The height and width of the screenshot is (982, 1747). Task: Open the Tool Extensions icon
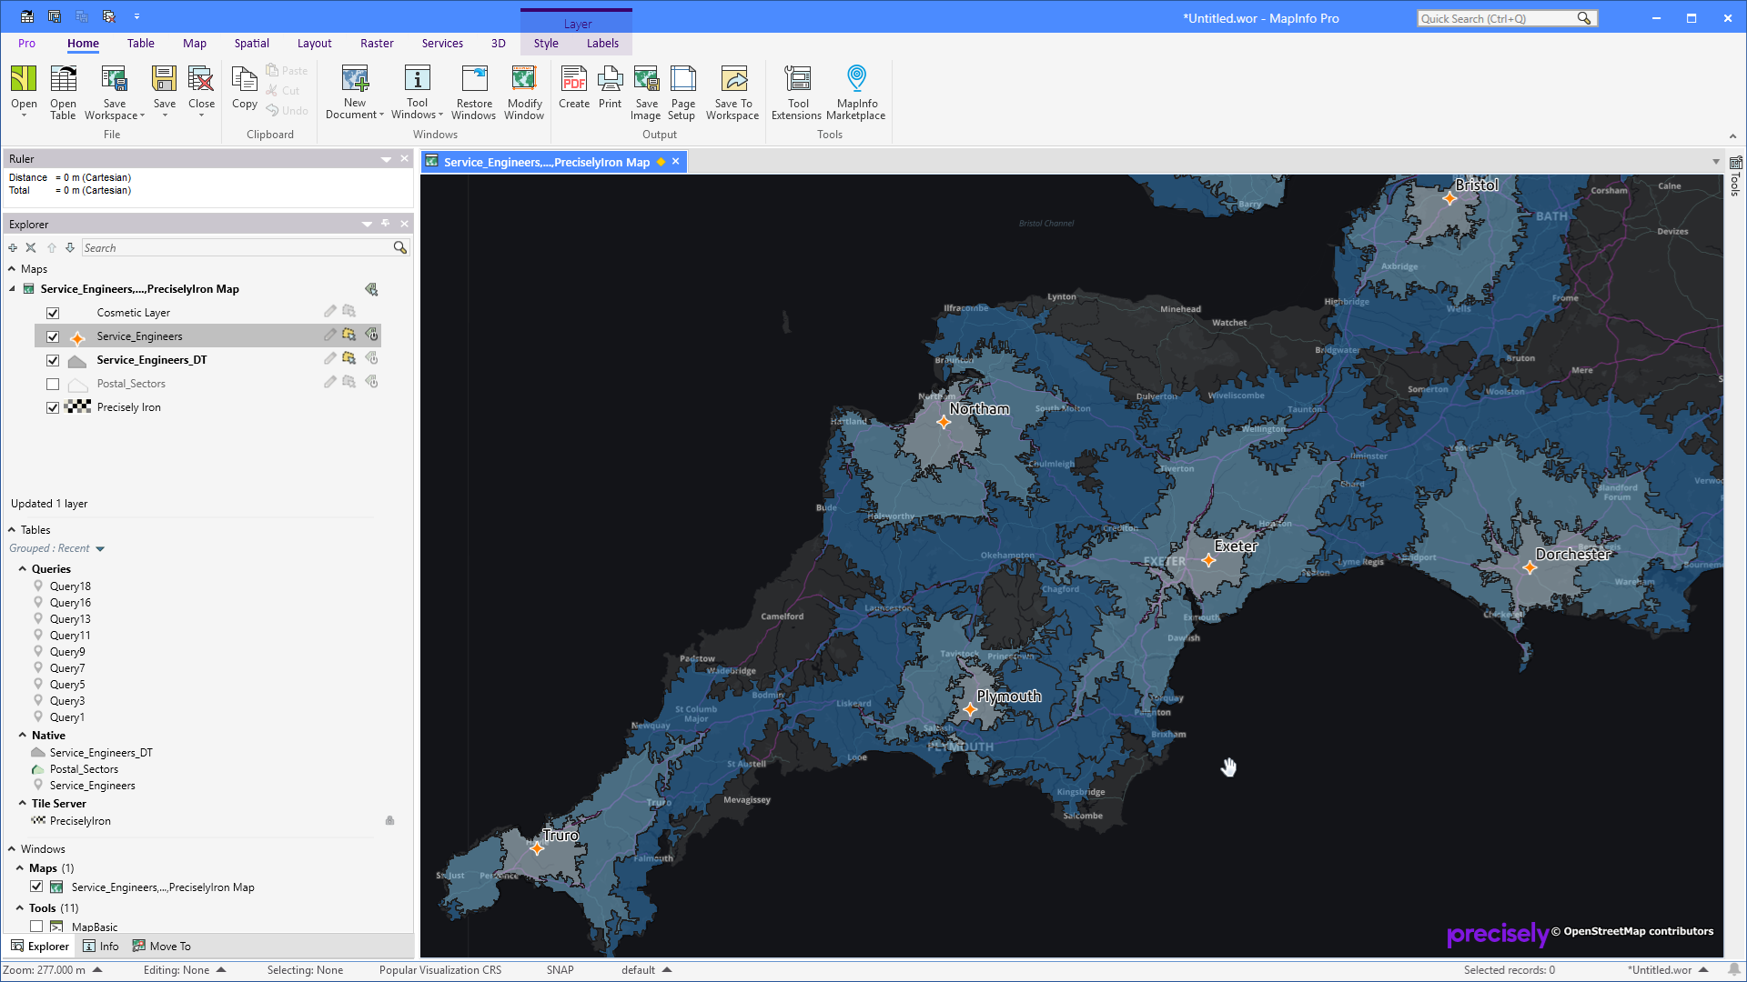coord(798,79)
